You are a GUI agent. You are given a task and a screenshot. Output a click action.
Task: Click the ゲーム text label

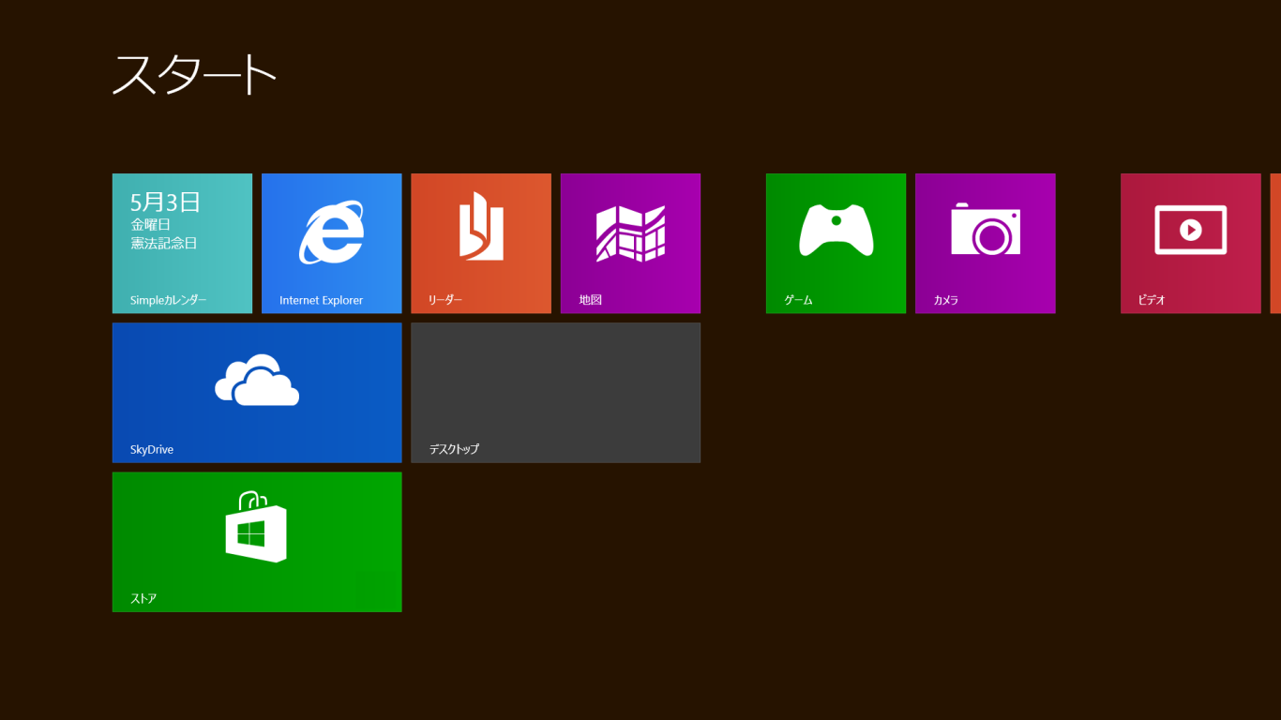point(798,301)
